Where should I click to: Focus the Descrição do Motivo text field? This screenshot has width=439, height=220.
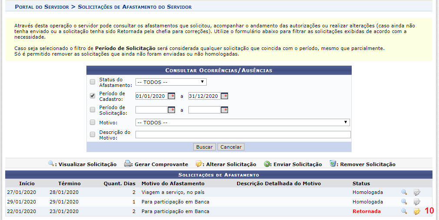pos(243,135)
